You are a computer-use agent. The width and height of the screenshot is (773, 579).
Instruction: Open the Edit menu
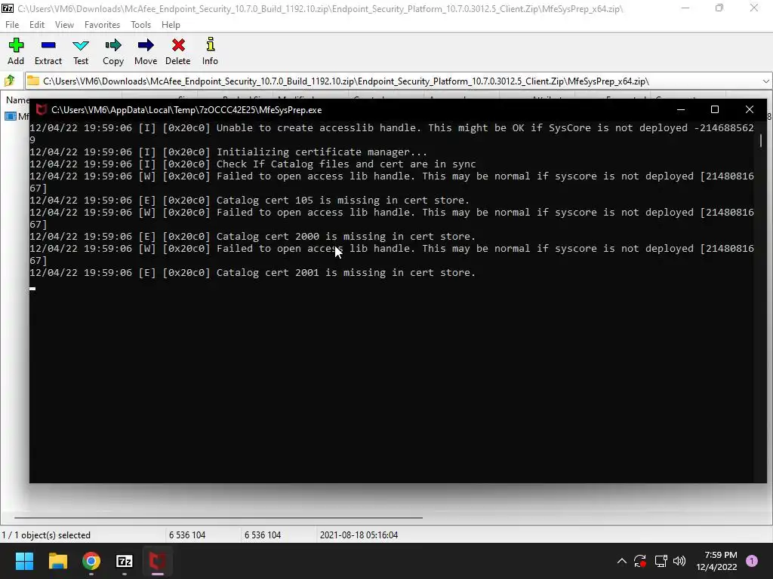tap(36, 25)
